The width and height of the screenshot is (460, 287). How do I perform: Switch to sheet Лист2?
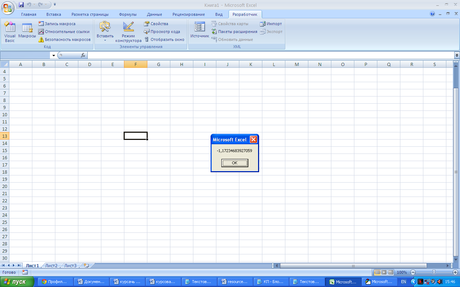point(51,266)
